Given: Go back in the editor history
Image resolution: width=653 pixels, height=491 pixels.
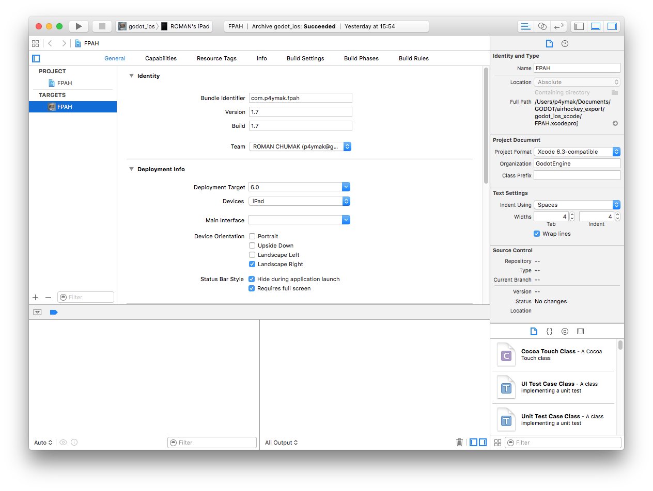Looking at the screenshot, I should pyautogui.click(x=50, y=43).
